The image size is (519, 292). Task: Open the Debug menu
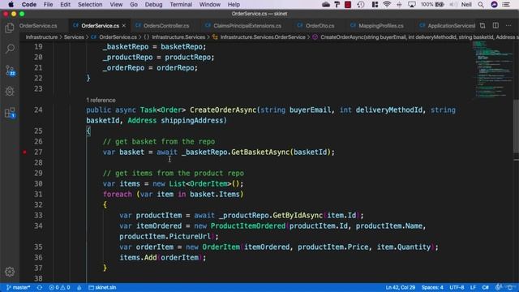[x=153, y=4]
